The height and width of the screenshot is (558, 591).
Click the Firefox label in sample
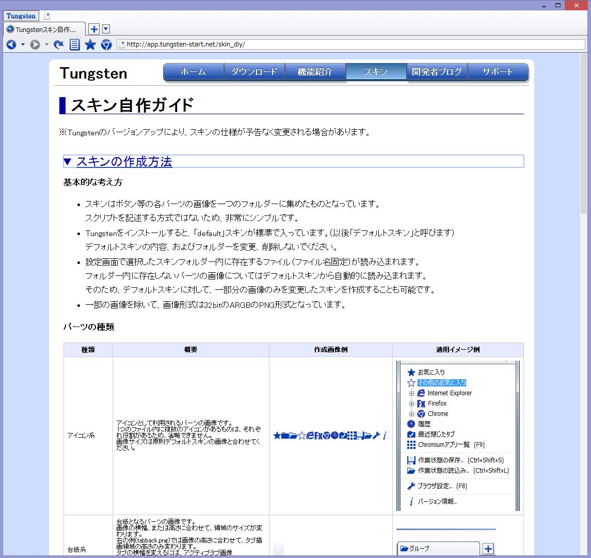tap(437, 404)
